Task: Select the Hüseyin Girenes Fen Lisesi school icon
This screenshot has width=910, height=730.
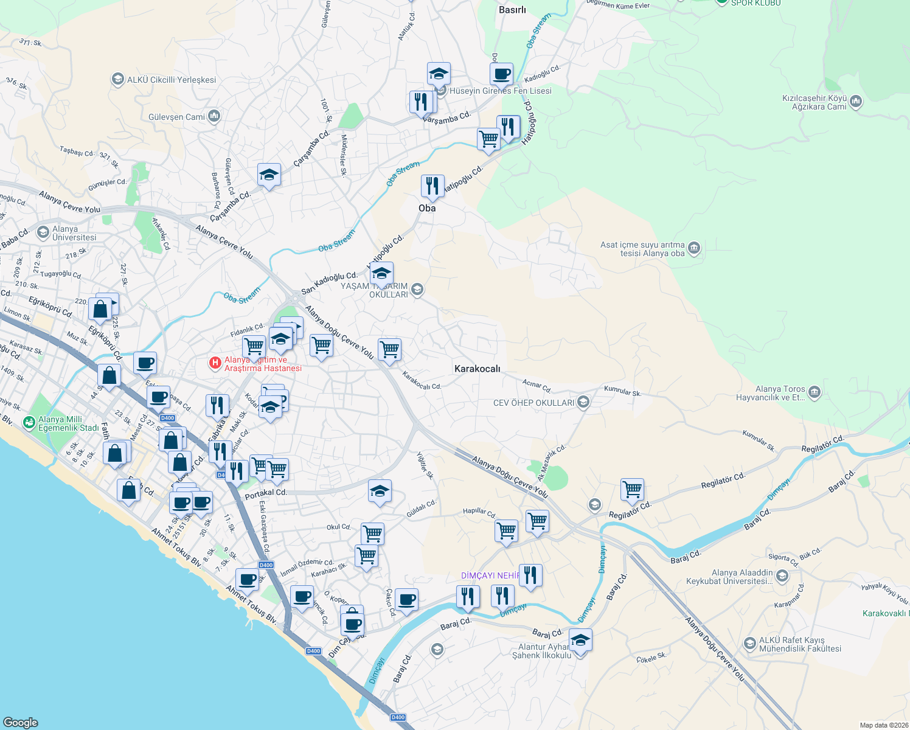Action: click(x=439, y=74)
